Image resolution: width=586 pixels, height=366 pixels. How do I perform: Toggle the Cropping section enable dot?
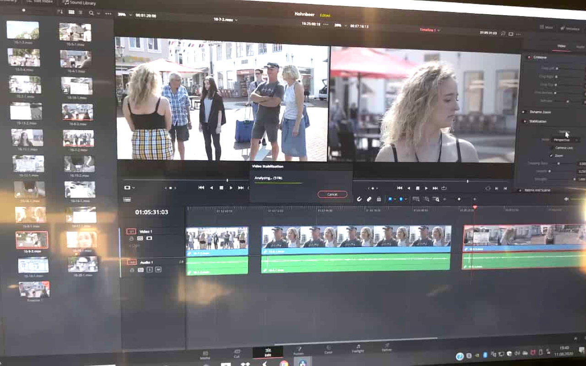pyautogui.click(x=530, y=57)
